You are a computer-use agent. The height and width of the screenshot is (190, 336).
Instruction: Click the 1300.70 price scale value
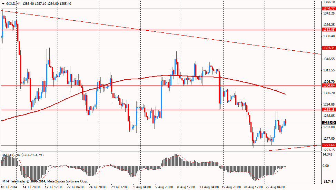327,93
